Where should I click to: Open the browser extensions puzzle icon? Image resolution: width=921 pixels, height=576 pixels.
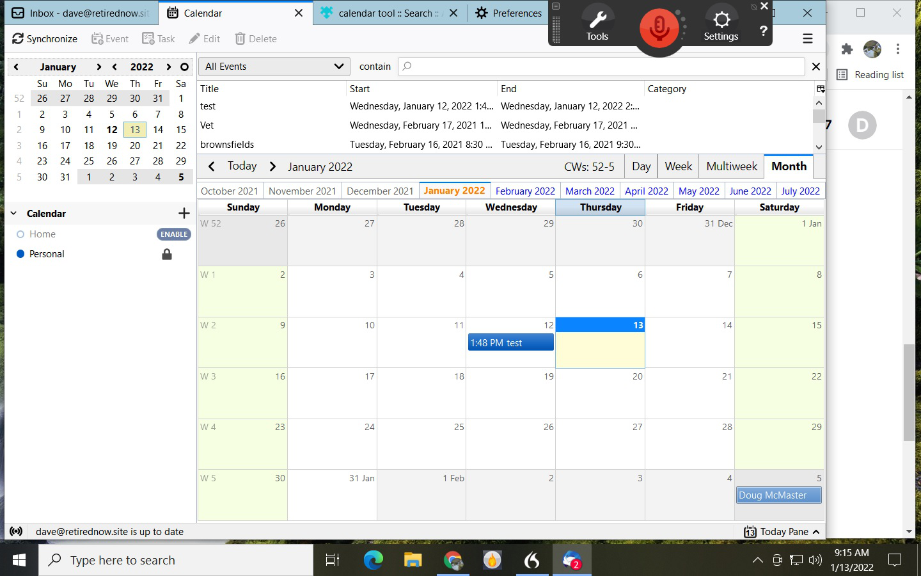[x=847, y=49]
